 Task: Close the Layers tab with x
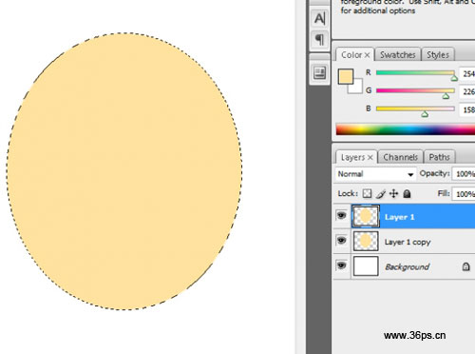370,157
